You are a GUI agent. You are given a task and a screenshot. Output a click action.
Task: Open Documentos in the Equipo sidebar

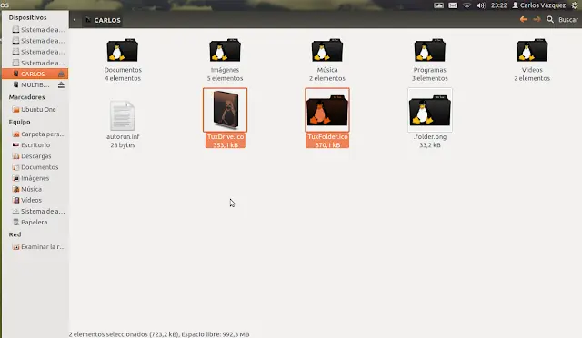pyautogui.click(x=35, y=167)
